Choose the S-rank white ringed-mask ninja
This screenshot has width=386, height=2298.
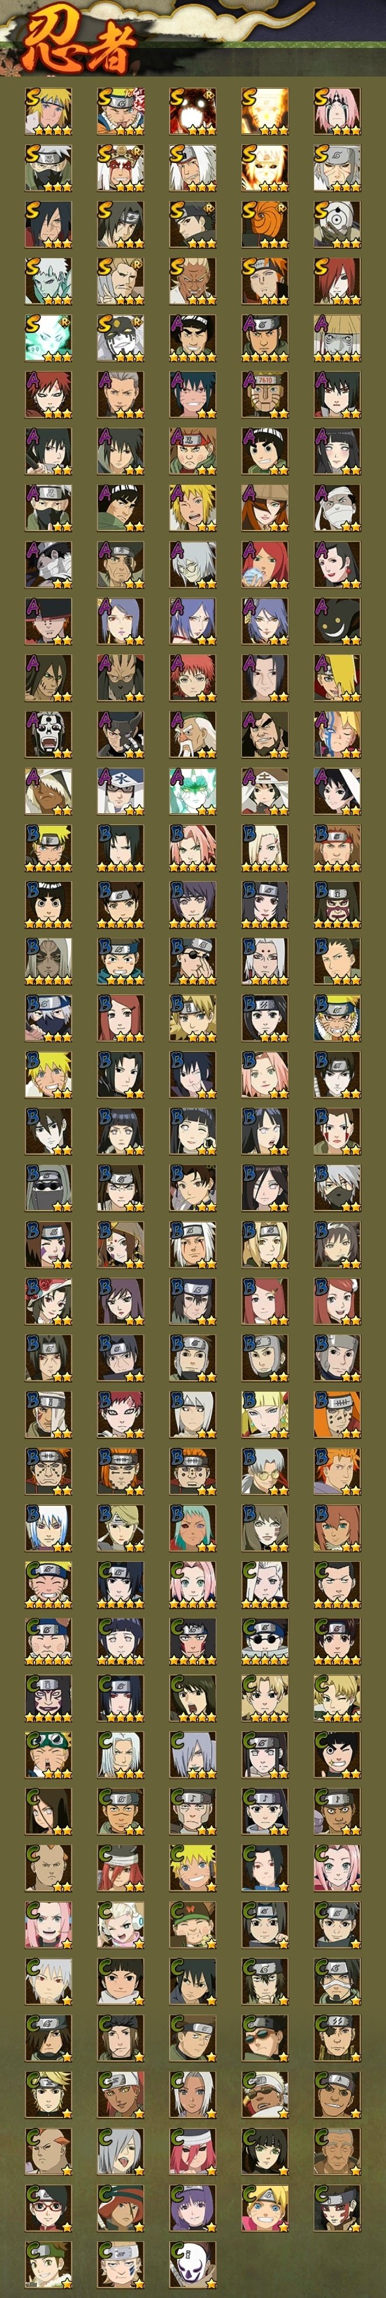(337, 225)
